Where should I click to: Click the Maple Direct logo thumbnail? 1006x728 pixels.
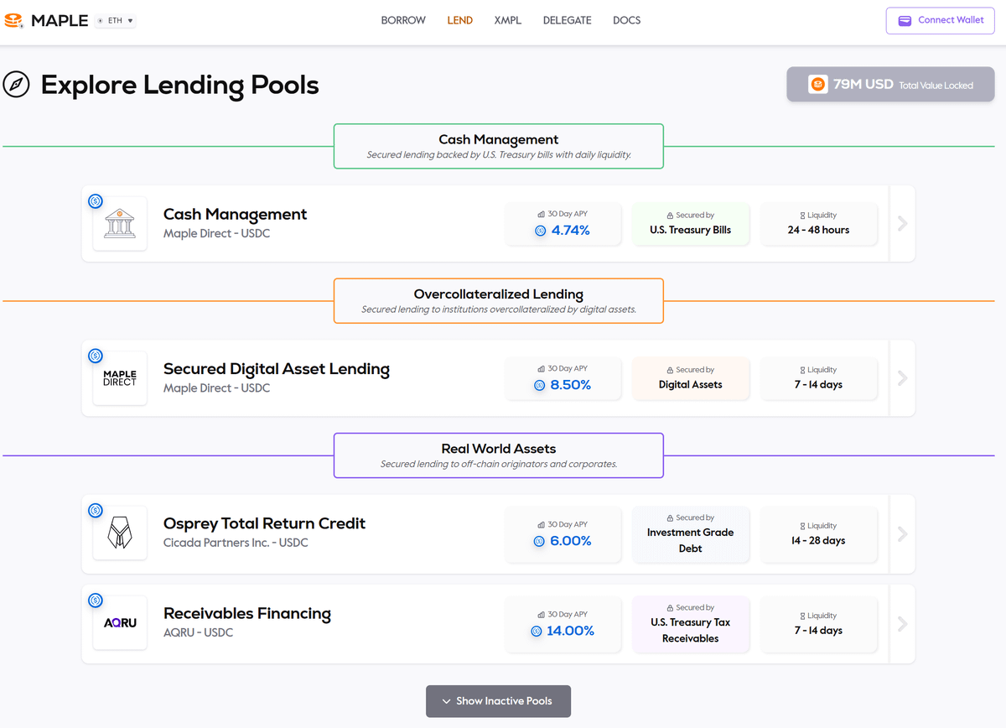tap(120, 378)
